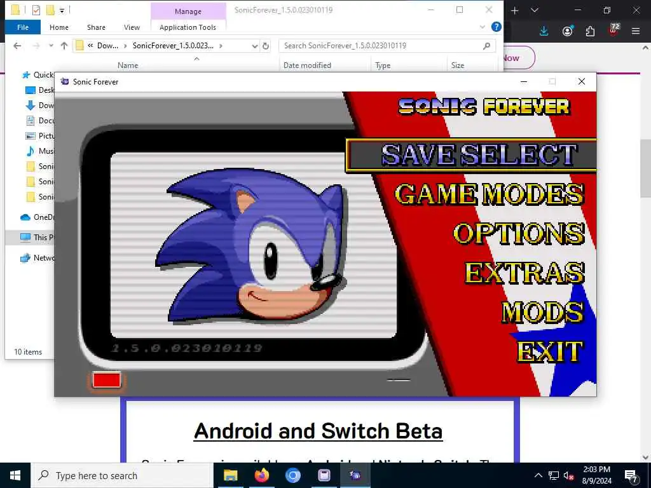Viewport: 651px width, 488px height.
Task: Open browser hamburger menu
Action: [635, 31]
